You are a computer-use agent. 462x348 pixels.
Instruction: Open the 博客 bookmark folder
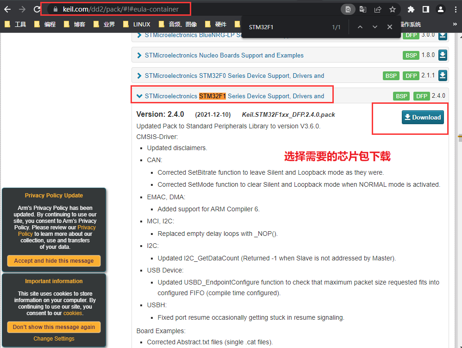(75, 24)
